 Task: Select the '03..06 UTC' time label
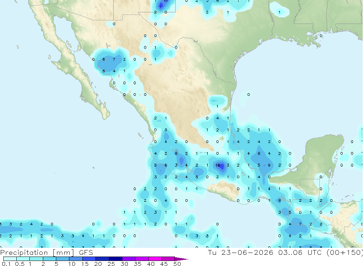click(301, 252)
